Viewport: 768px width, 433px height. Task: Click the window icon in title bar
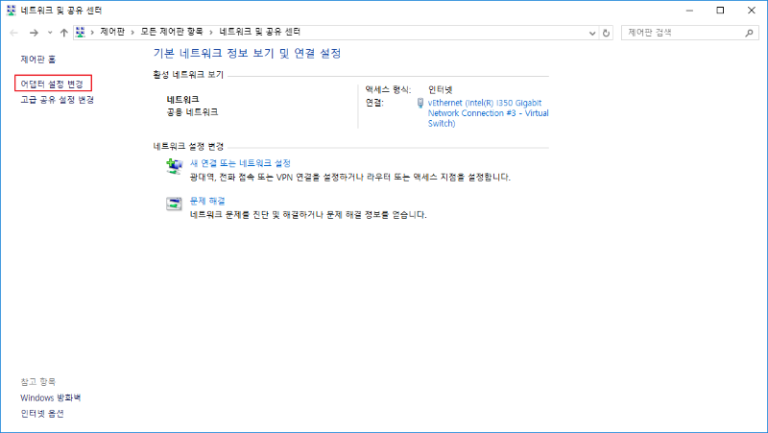point(10,10)
